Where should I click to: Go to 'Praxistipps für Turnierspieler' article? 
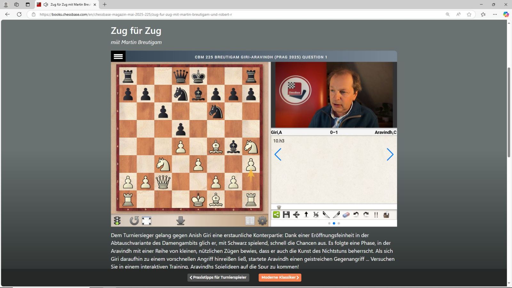click(x=218, y=277)
